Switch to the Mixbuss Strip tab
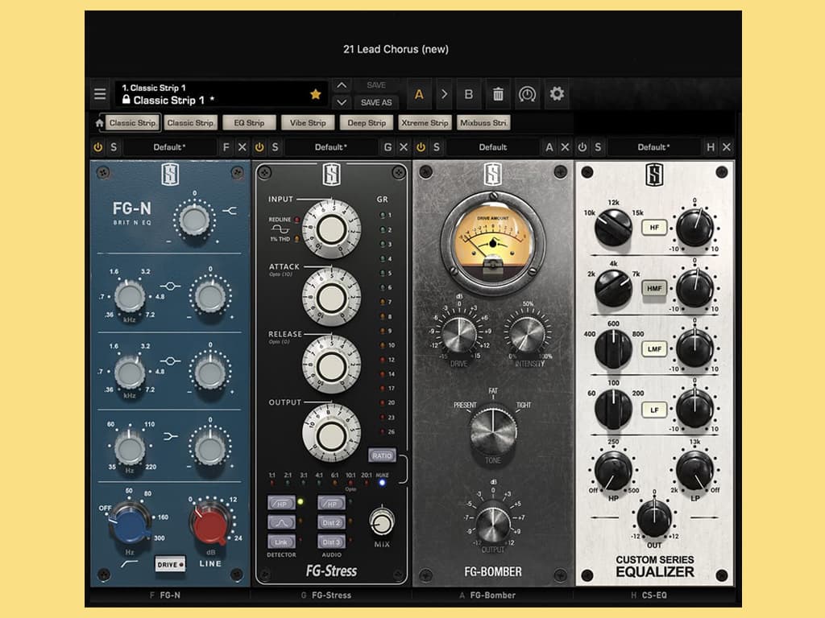The height and width of the screenshot is (618, 825). point(483,123)
